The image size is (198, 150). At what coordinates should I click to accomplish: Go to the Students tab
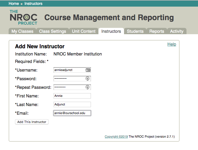(x=135, y=31)
